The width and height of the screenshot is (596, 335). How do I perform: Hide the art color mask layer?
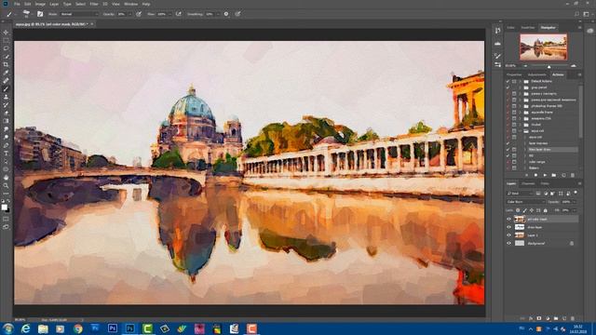pos(509,220)
